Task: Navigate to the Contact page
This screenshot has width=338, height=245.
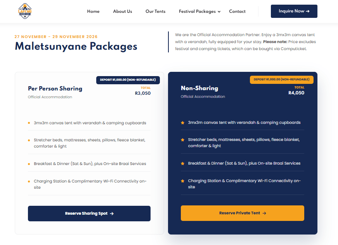Action: coord(237,11)
